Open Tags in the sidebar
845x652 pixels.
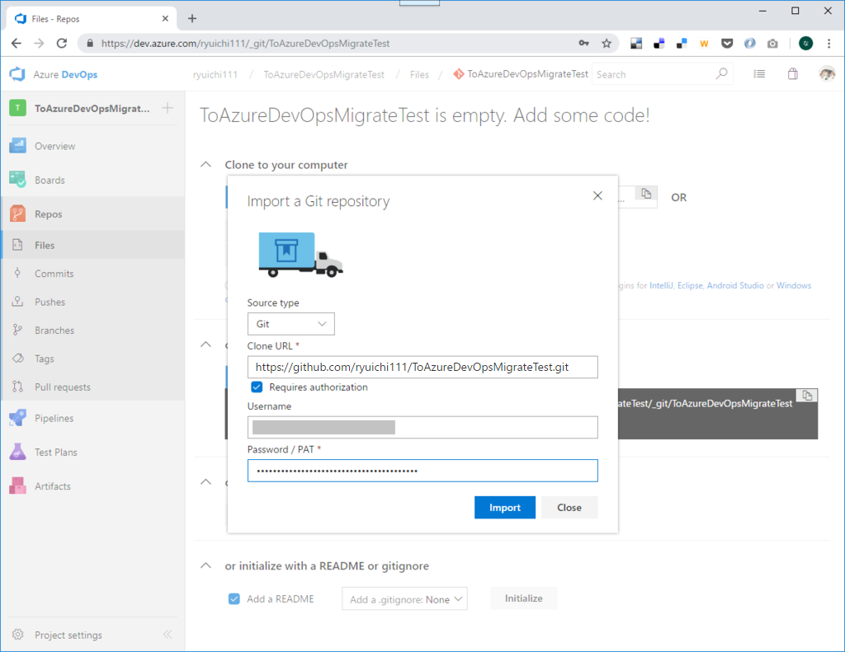(x=92, y=359)
